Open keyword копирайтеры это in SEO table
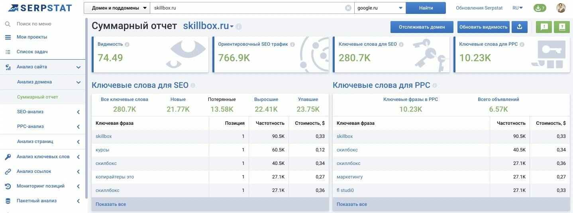 coord(115,177)
